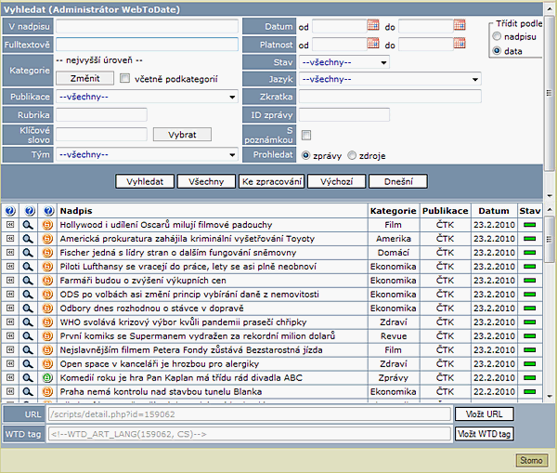Click green type icon for Komedií roku row
Viewport: 557px width, 473px height.
coord(46,378)
